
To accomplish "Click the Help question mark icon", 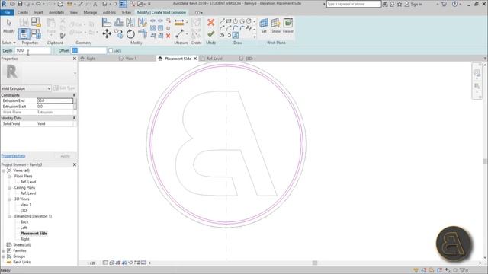I will pyautogui.click(x=454, y=4).
